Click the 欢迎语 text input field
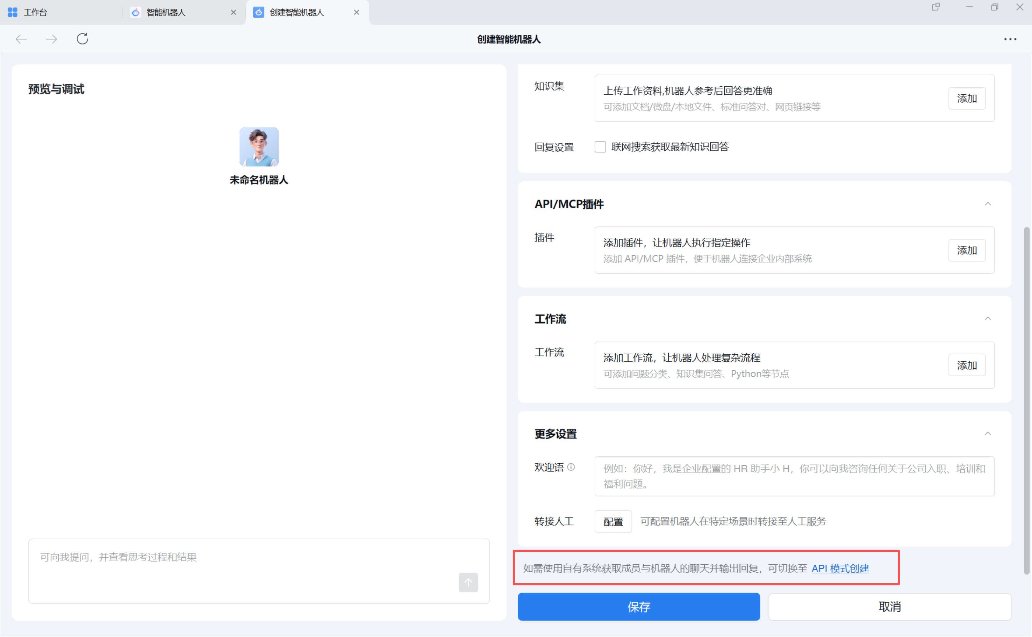This screenshot has height=637, width=1032. click(794, 476)
